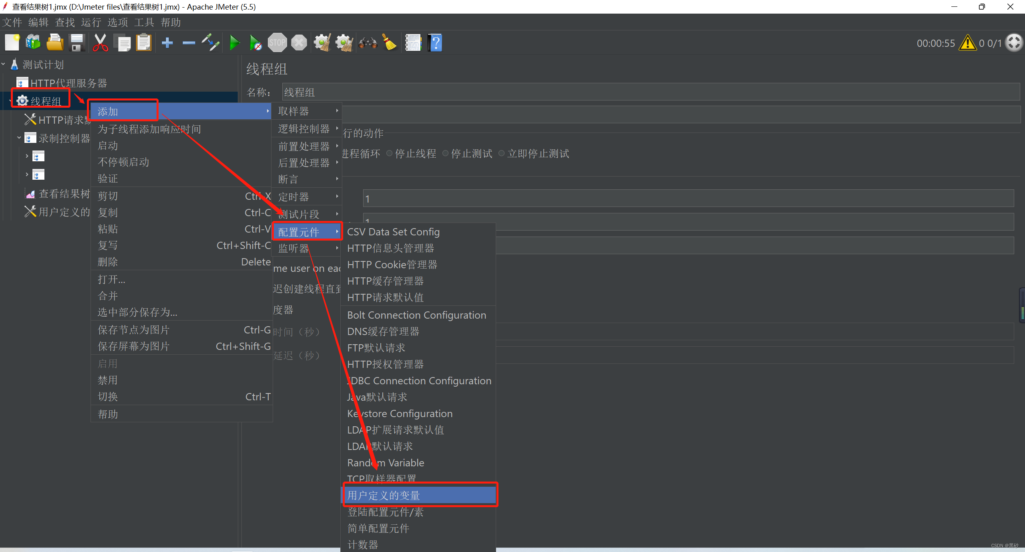Select HTTP代理服务器 tree node
Image resolution: width=1025 pixels, height=552 pixels.
(x=68, y=83)
